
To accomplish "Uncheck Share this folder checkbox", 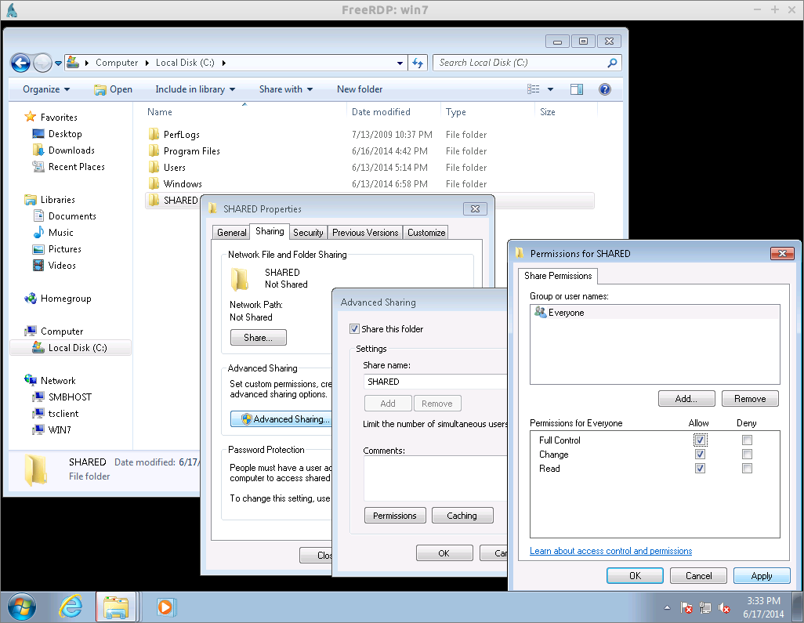I will [x=354, y=329].
